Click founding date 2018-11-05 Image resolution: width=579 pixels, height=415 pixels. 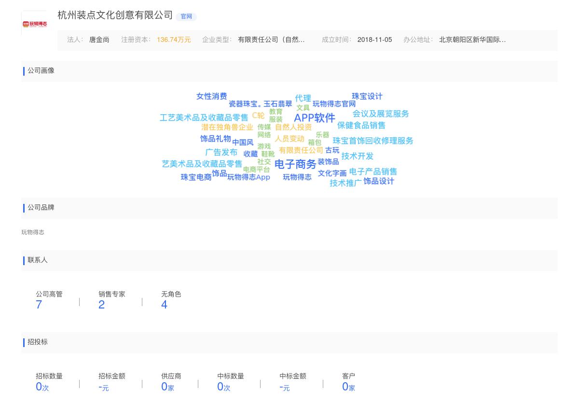point(375,40)
